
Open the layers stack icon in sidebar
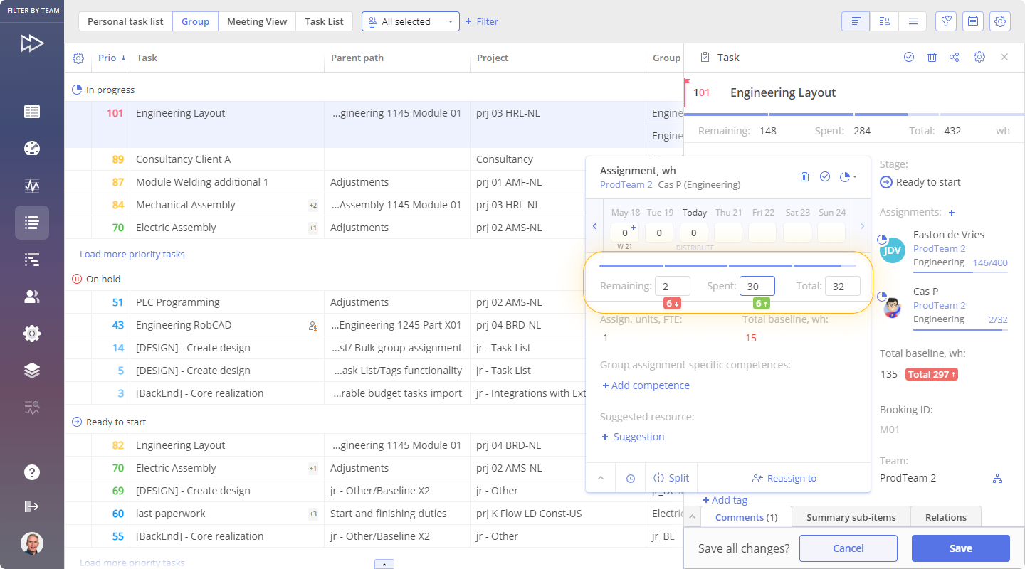click(x=32, y=371)
